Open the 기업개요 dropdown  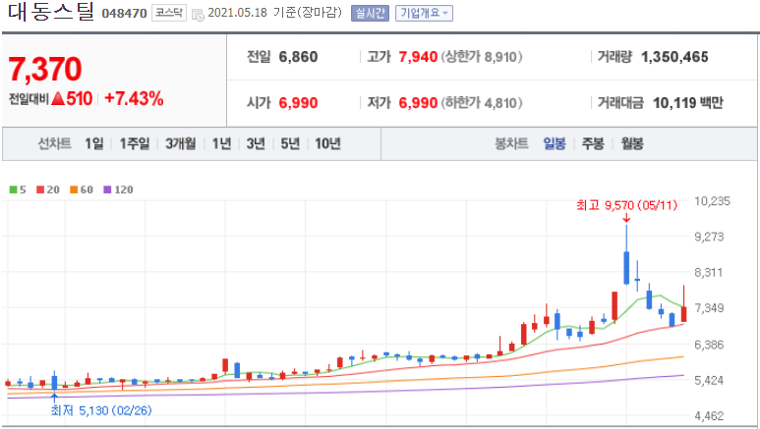(424, 13)
